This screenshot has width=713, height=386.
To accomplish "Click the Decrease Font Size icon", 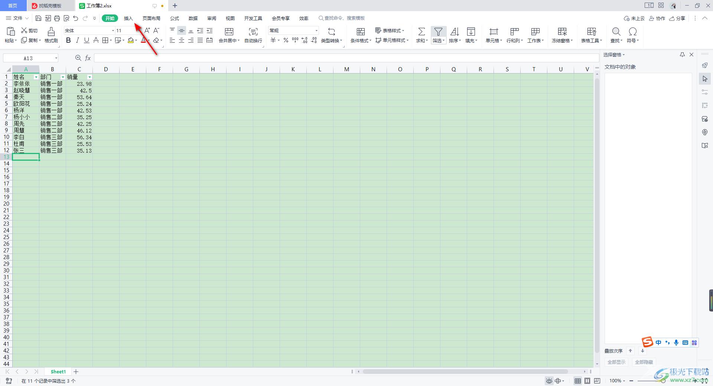I will (156, 30).
